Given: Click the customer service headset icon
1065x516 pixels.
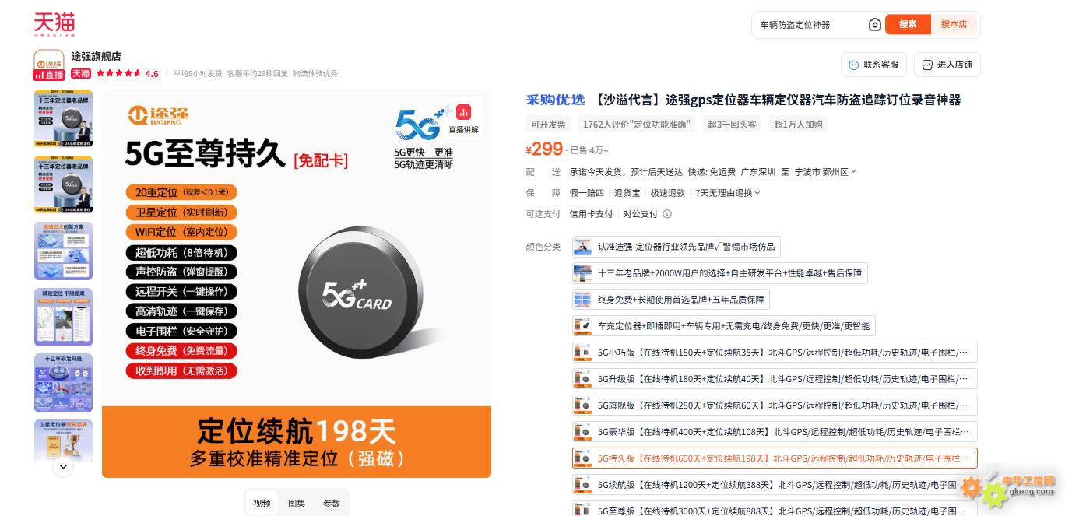Looking at the screenshot, I should 853,65.
